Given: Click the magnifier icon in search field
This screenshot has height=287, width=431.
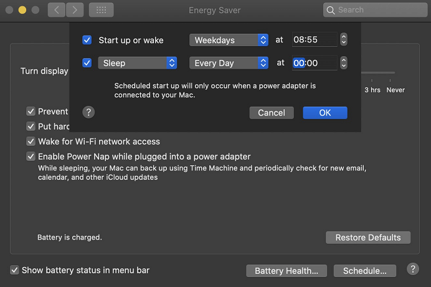Looking at the screenshot, I should 331,10.
